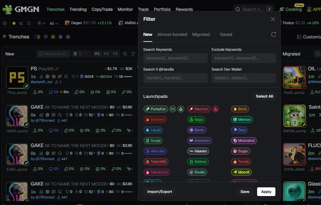Expand the All dropdown in ticker bar
The height and width of the screenshot is (205, 321).
click(54, 23)
